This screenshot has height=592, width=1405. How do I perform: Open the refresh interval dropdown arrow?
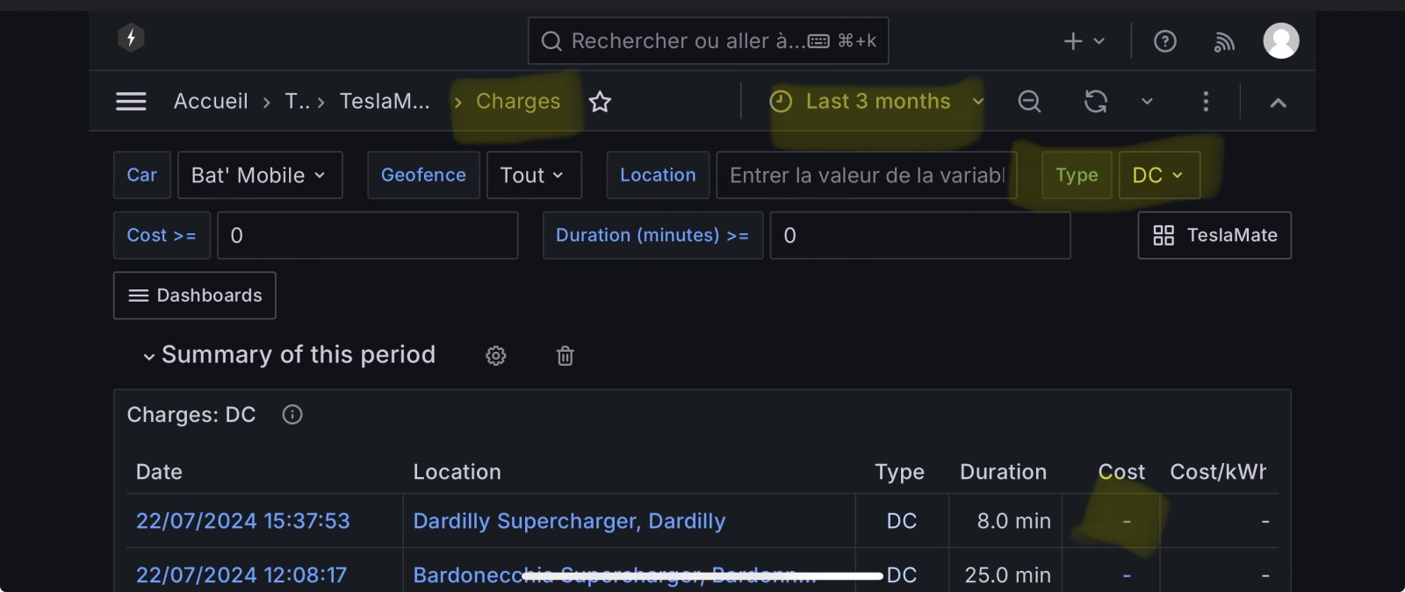pyautogui.click(x=1147, y=102)
